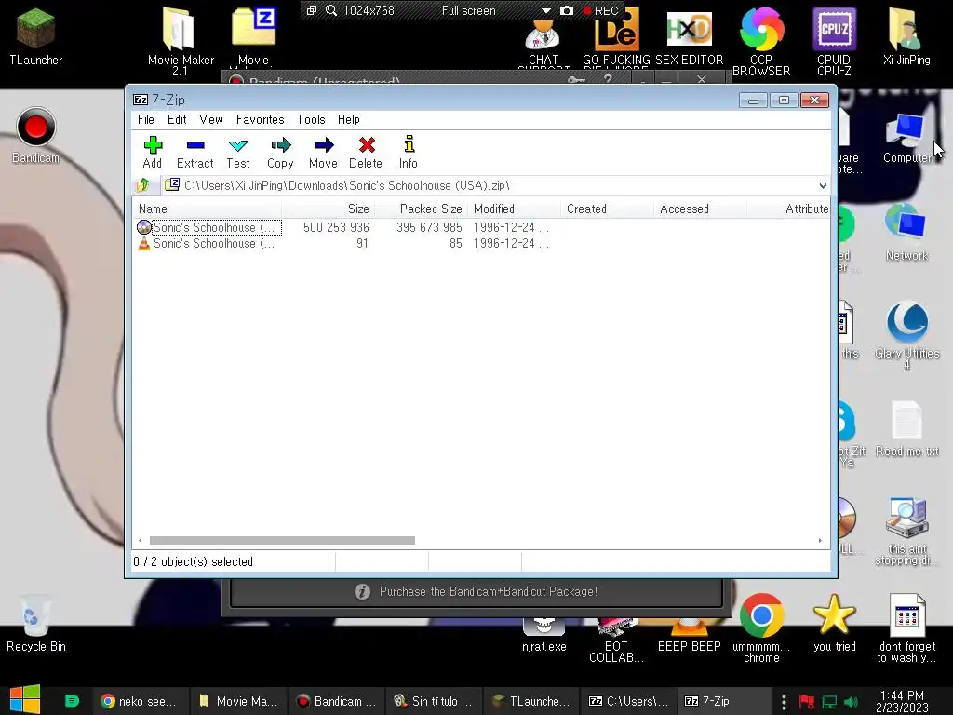The width and height of the screenshot is (953, 715).
Task: Click the recorder REC button
Action: click(600, 11)
